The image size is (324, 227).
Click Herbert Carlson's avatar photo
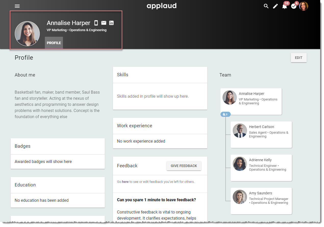point(240,131)
